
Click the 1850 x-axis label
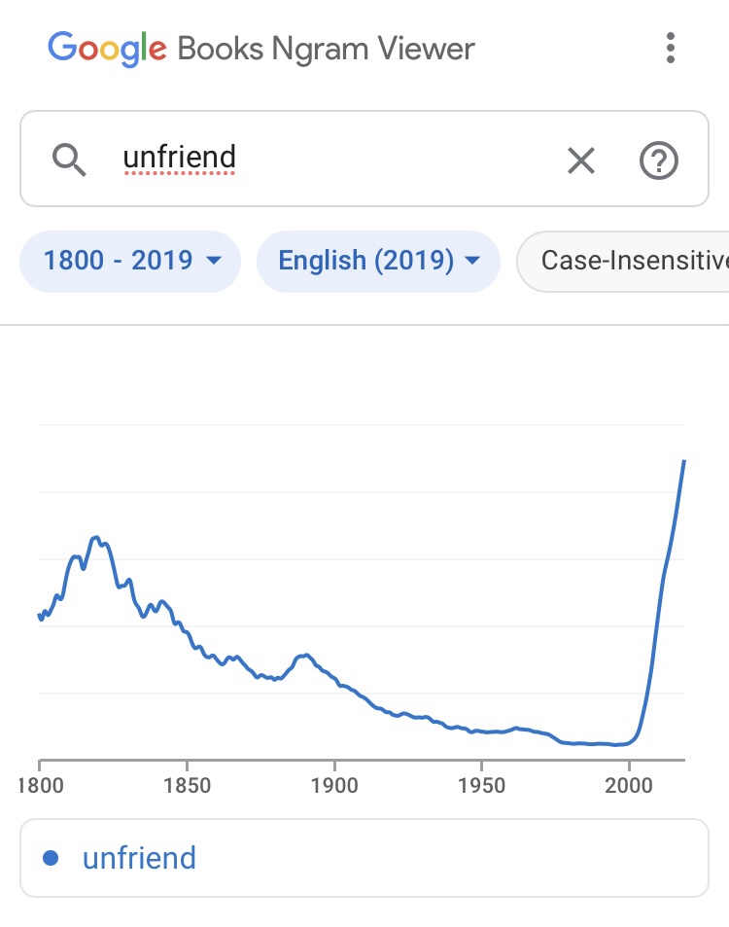coord(187,784)
